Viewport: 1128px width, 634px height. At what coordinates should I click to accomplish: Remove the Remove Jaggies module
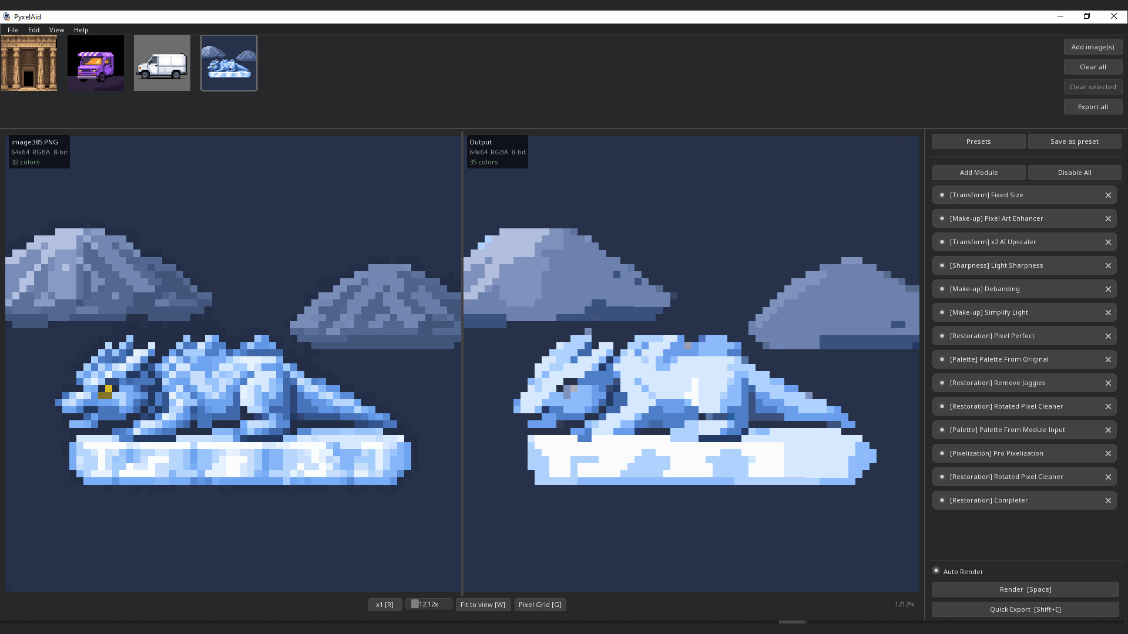tap(1108, 383)
